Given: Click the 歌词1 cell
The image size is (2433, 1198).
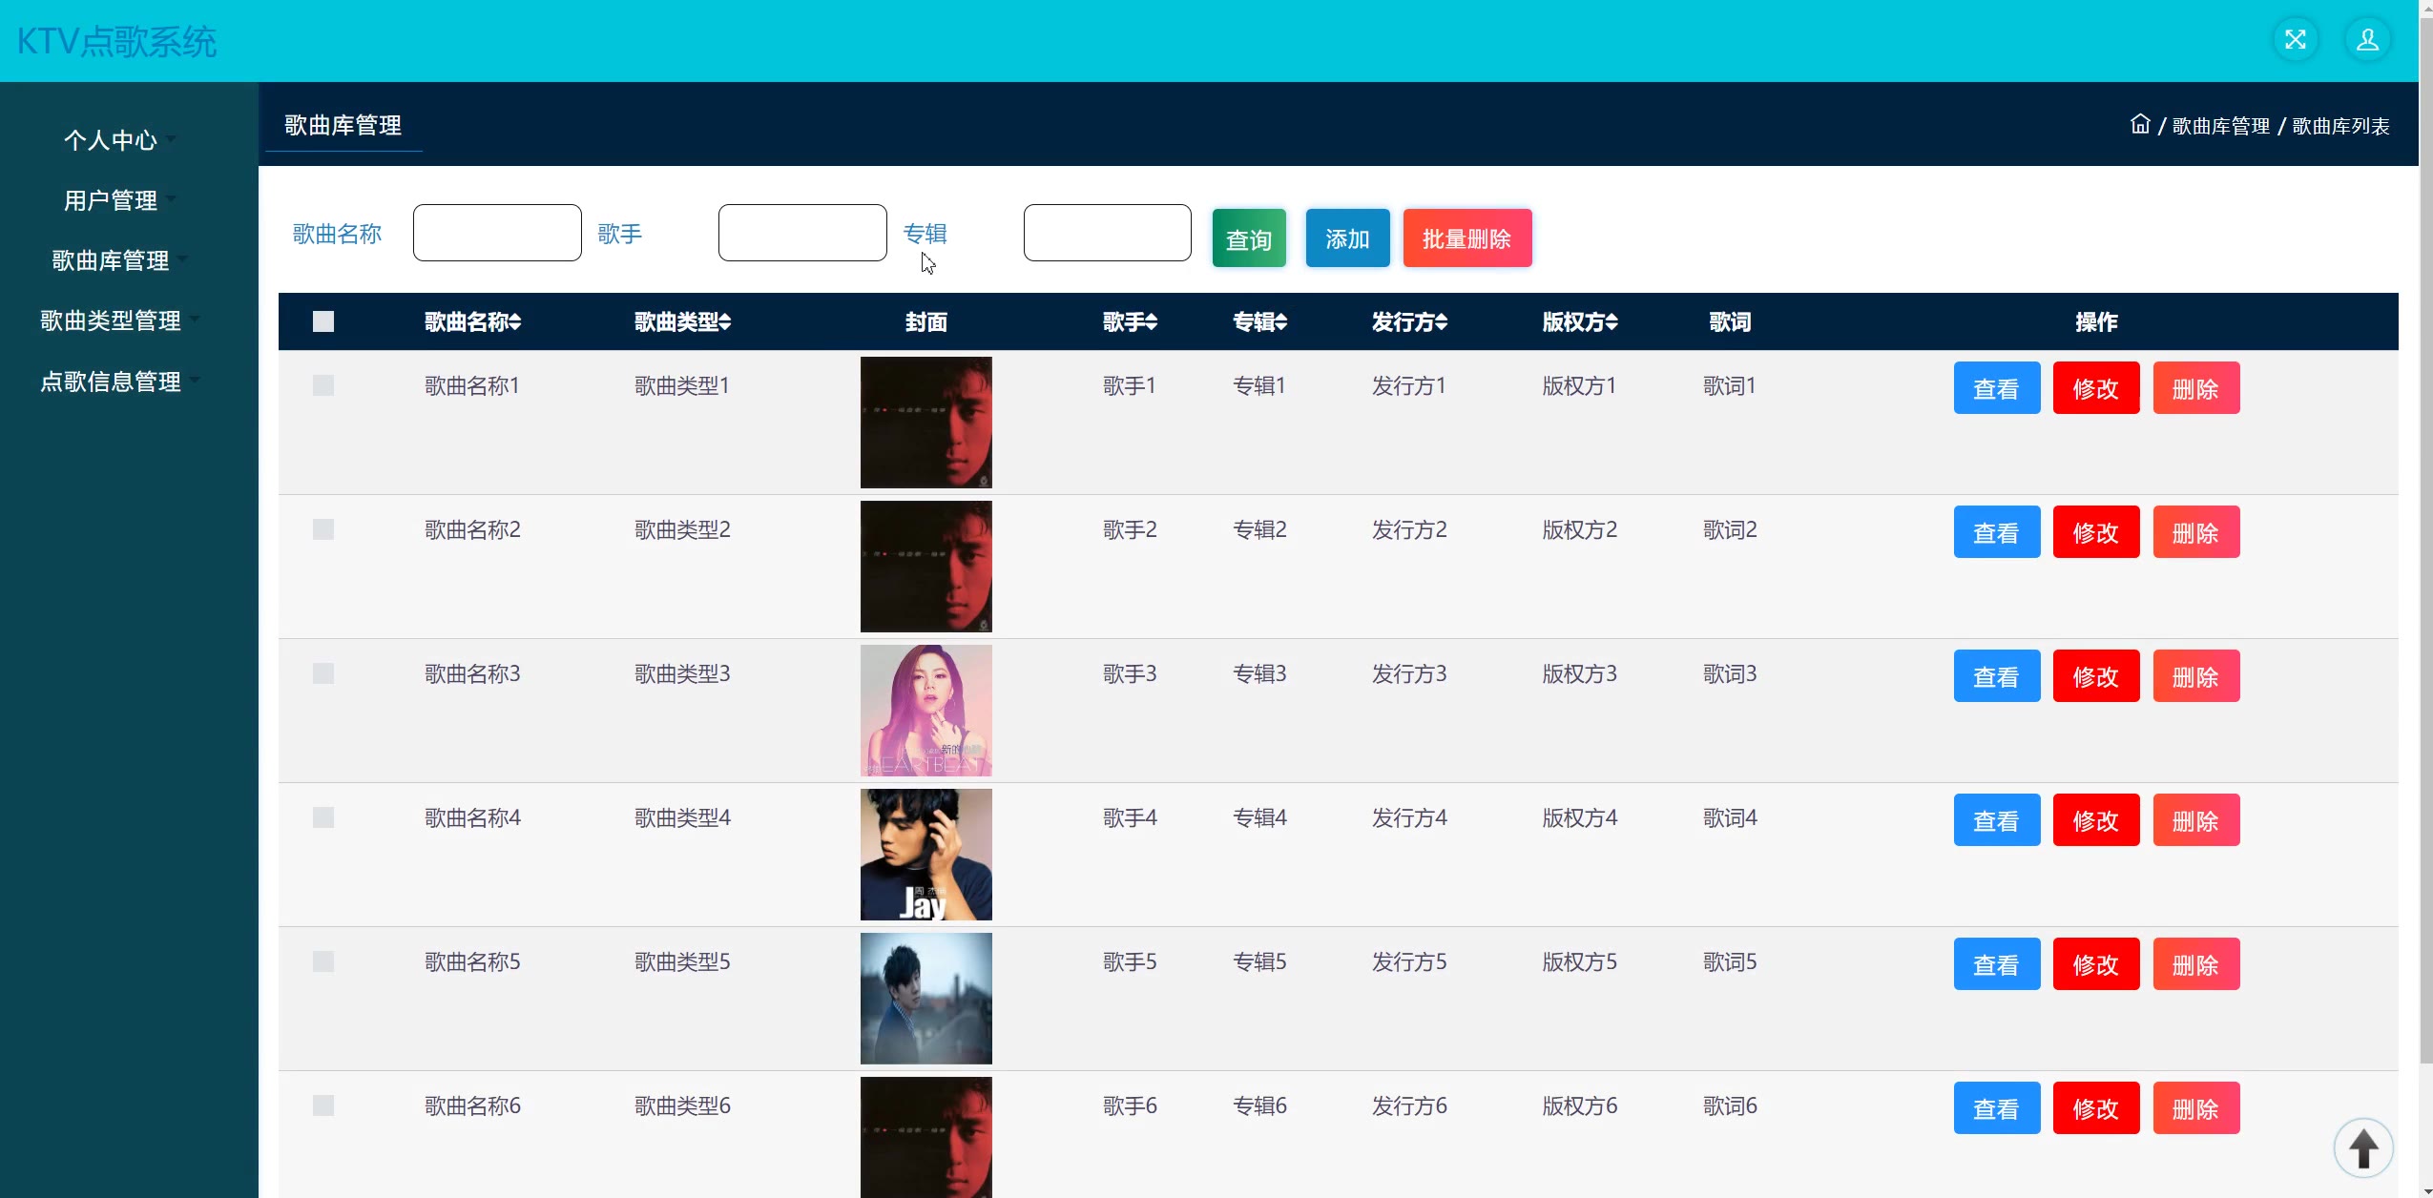Looking at the screenshot, I should click(1730, 385).
